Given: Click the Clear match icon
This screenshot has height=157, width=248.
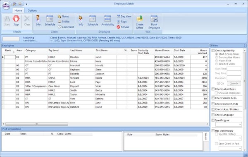Looking at the screenshot, I should [x=27, y=21].
